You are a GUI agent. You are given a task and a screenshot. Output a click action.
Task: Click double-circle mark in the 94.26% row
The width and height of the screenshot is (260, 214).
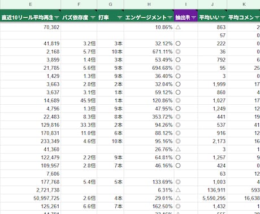point(178,125)
